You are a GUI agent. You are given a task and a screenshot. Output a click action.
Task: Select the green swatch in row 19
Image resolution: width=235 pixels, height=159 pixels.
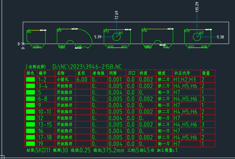click(31, 144)
